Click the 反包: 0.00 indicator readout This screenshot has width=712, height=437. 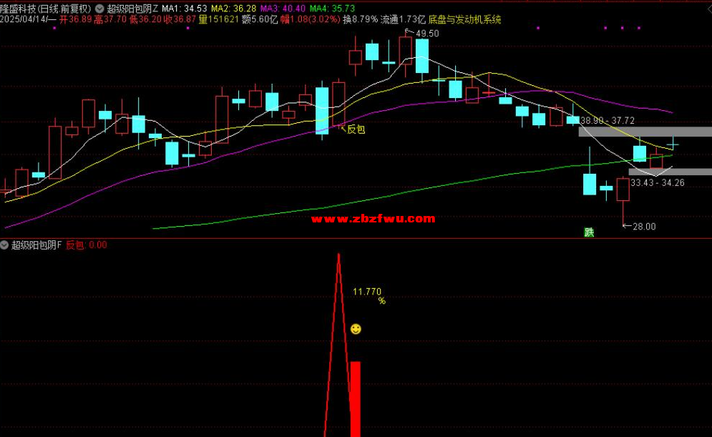(x=87, y=245)
